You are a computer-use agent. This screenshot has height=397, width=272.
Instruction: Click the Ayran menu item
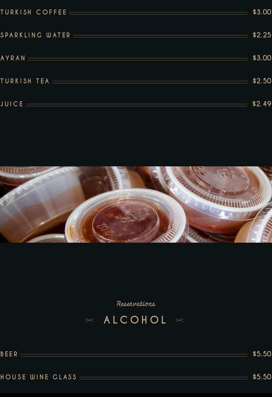pyautogui.click(x=13, y=58)
